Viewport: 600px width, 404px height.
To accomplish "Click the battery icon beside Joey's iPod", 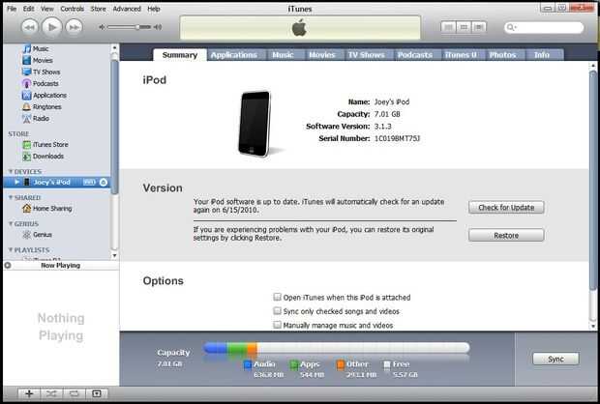I will (89, 183).
